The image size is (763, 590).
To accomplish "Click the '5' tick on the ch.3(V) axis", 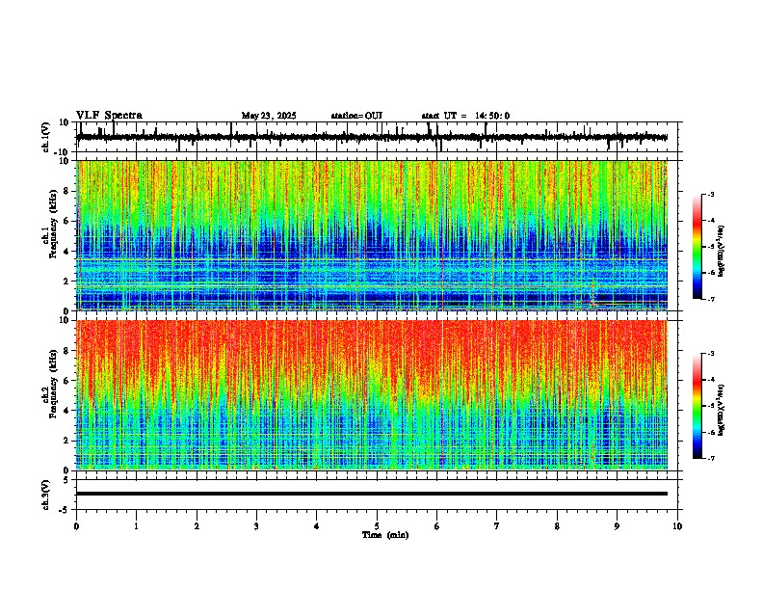I will [x=67, y=480].
